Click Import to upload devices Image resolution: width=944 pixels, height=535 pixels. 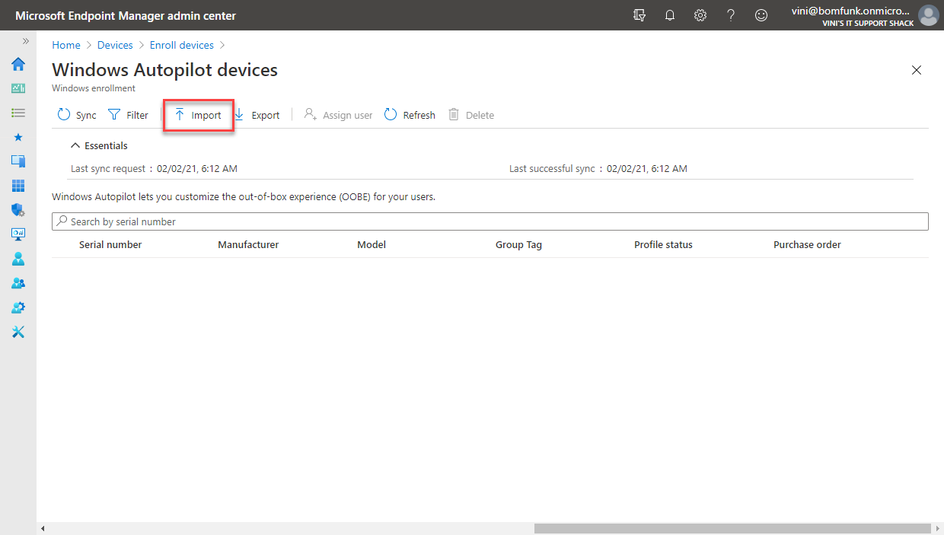point(198,115)
